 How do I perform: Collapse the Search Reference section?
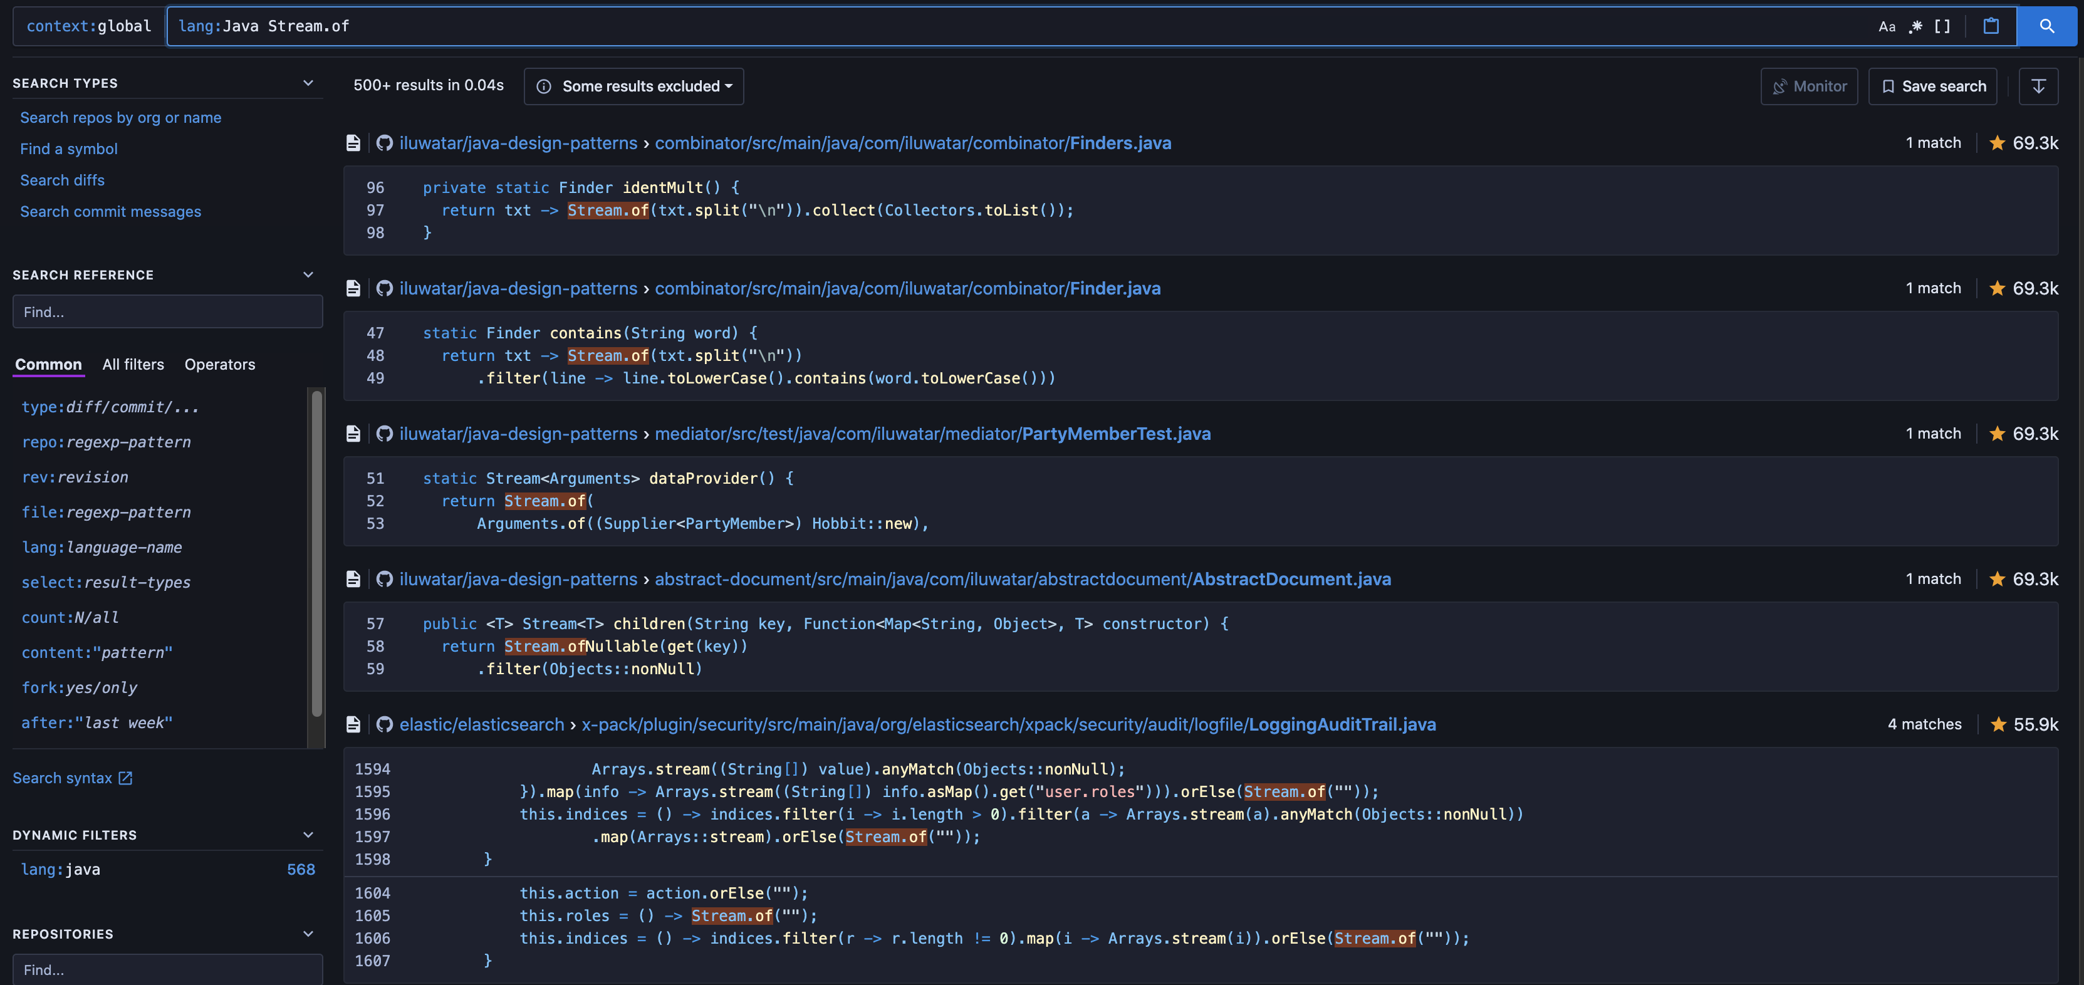(x=308, y=275)
